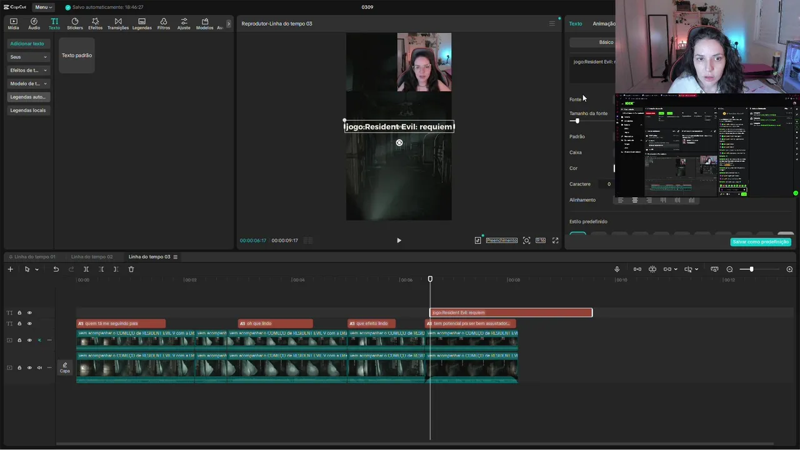Expand the Efeitos de texto category
Image resolution: width=800 pixels, height=450 pixels.
coord(28,70)
